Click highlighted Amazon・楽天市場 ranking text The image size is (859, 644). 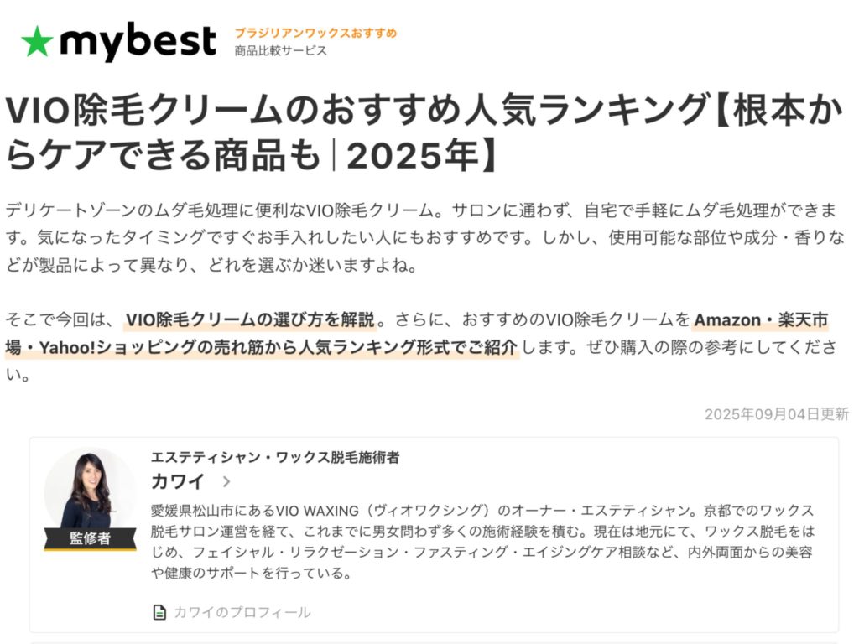(x=760, y=319)
